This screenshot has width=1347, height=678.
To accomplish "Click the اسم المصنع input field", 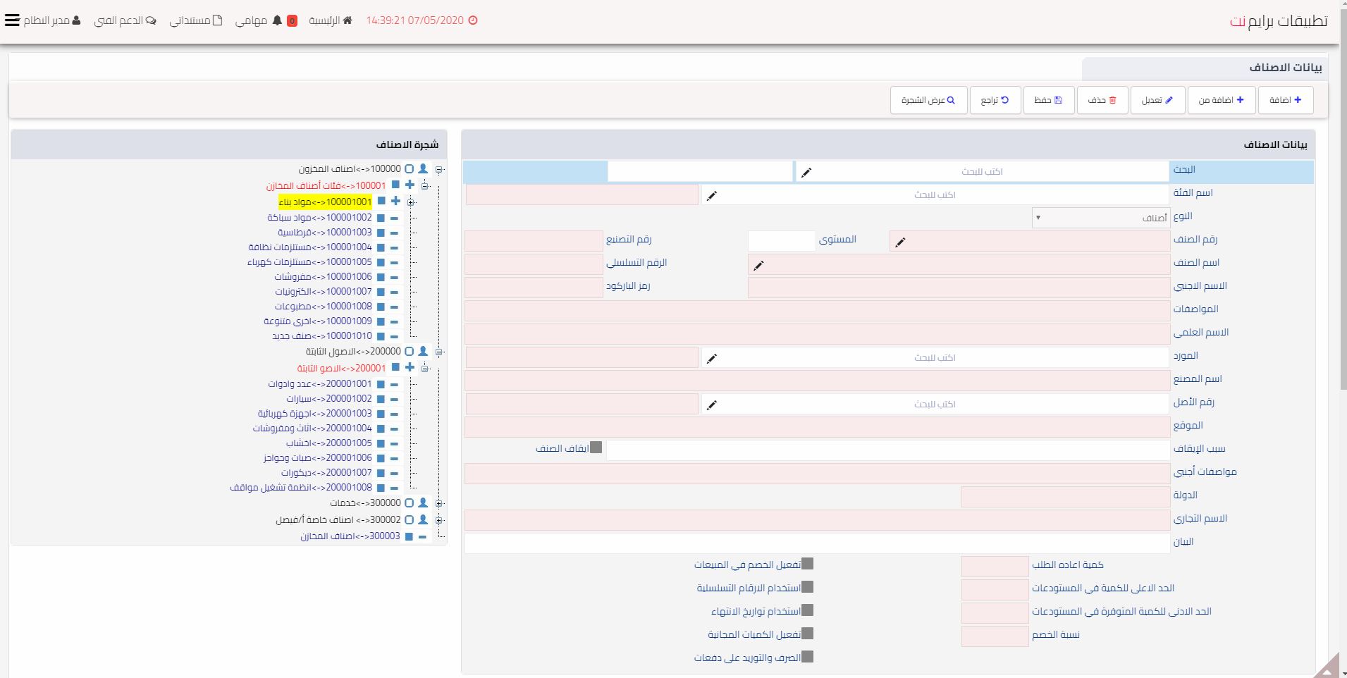I will (x=817, y=381).
